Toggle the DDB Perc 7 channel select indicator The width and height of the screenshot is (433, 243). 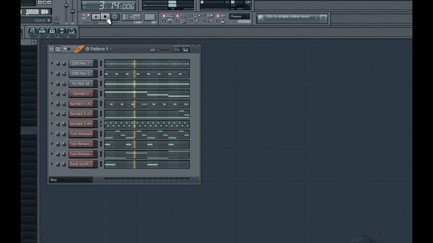tap(101, 63)
